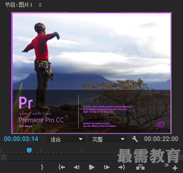
Task: Click the zoom scroll bar handle
Action: 3,157
